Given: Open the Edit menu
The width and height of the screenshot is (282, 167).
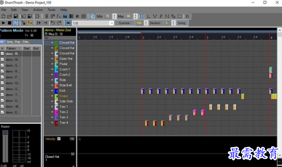Looking at the screenshot, I should pos(14,10).
